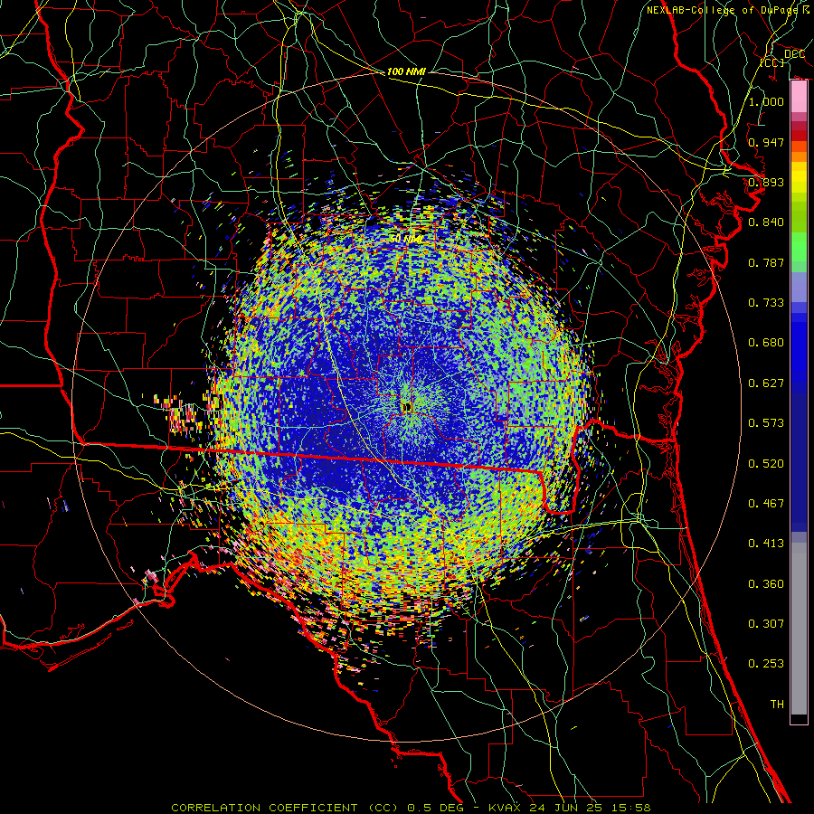Click the radar site marker at map center
814x814 pixels.
(x=406, y=407)
